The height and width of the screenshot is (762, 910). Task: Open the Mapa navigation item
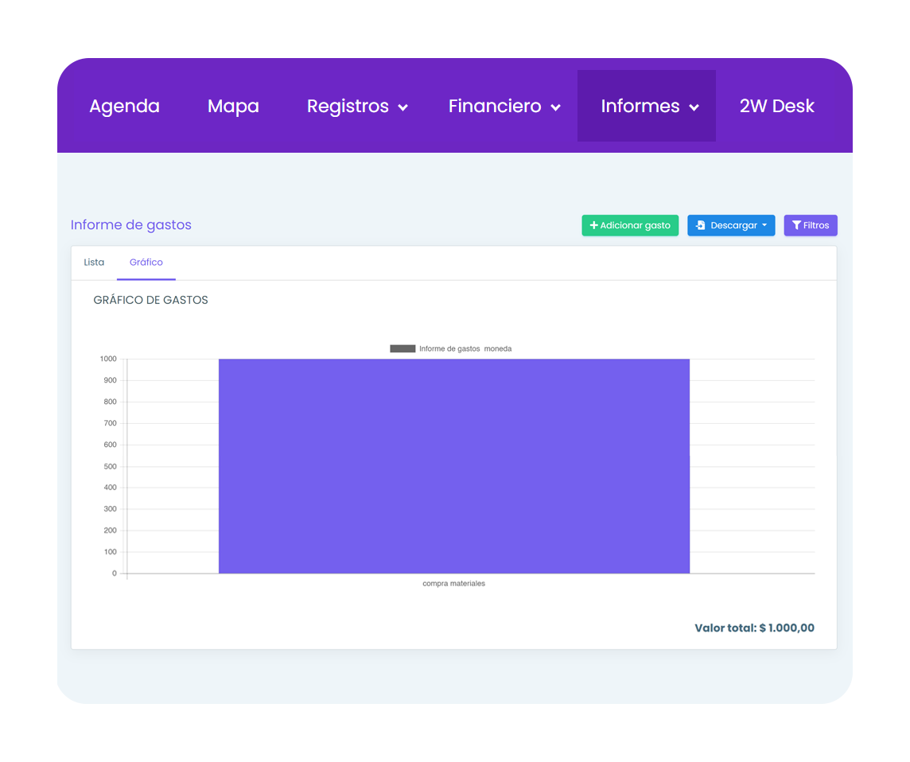point(233,107)
